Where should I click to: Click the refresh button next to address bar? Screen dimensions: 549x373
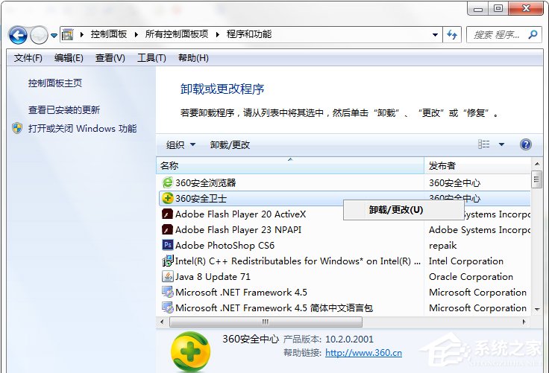(x=452, y=34)
